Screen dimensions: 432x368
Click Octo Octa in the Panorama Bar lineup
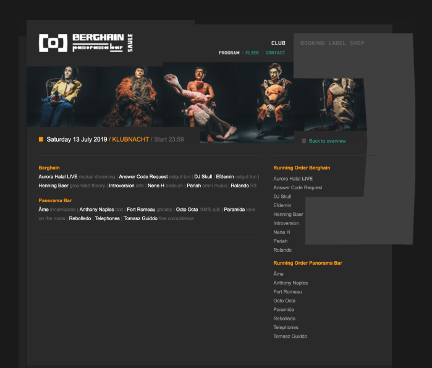point(187,210)
